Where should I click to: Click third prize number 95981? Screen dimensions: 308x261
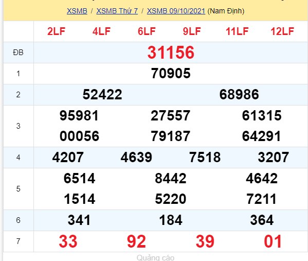pos(79,115)
